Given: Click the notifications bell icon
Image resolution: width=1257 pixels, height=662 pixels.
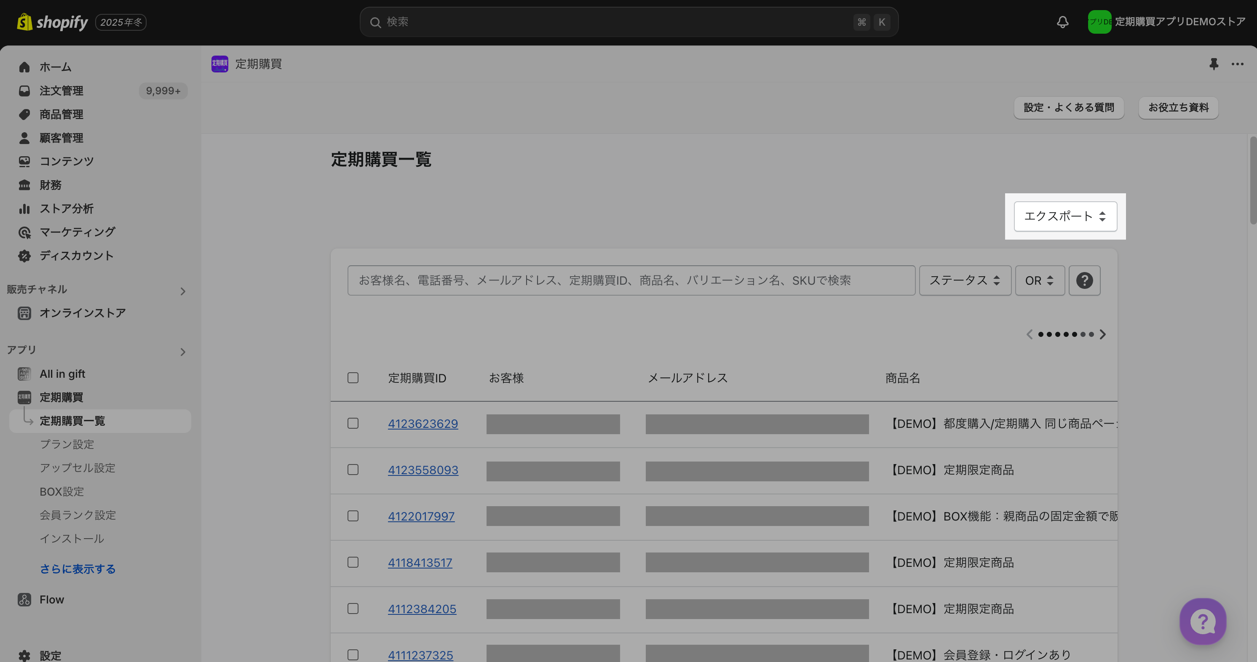Looking at the screenshot, I should click(x=1062, y=22).
